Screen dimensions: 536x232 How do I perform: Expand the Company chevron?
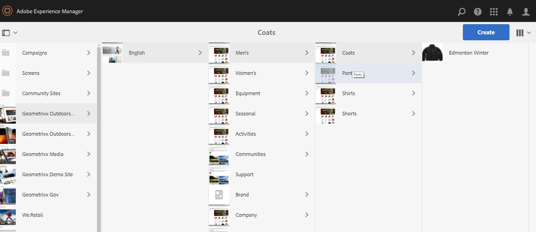click(307, 215)
